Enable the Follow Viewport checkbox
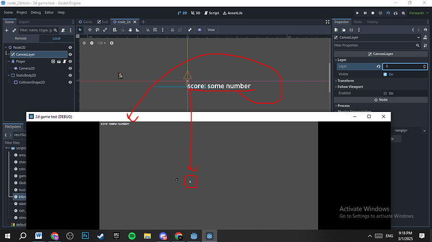 pyautogui.click(x=385, y=93)
